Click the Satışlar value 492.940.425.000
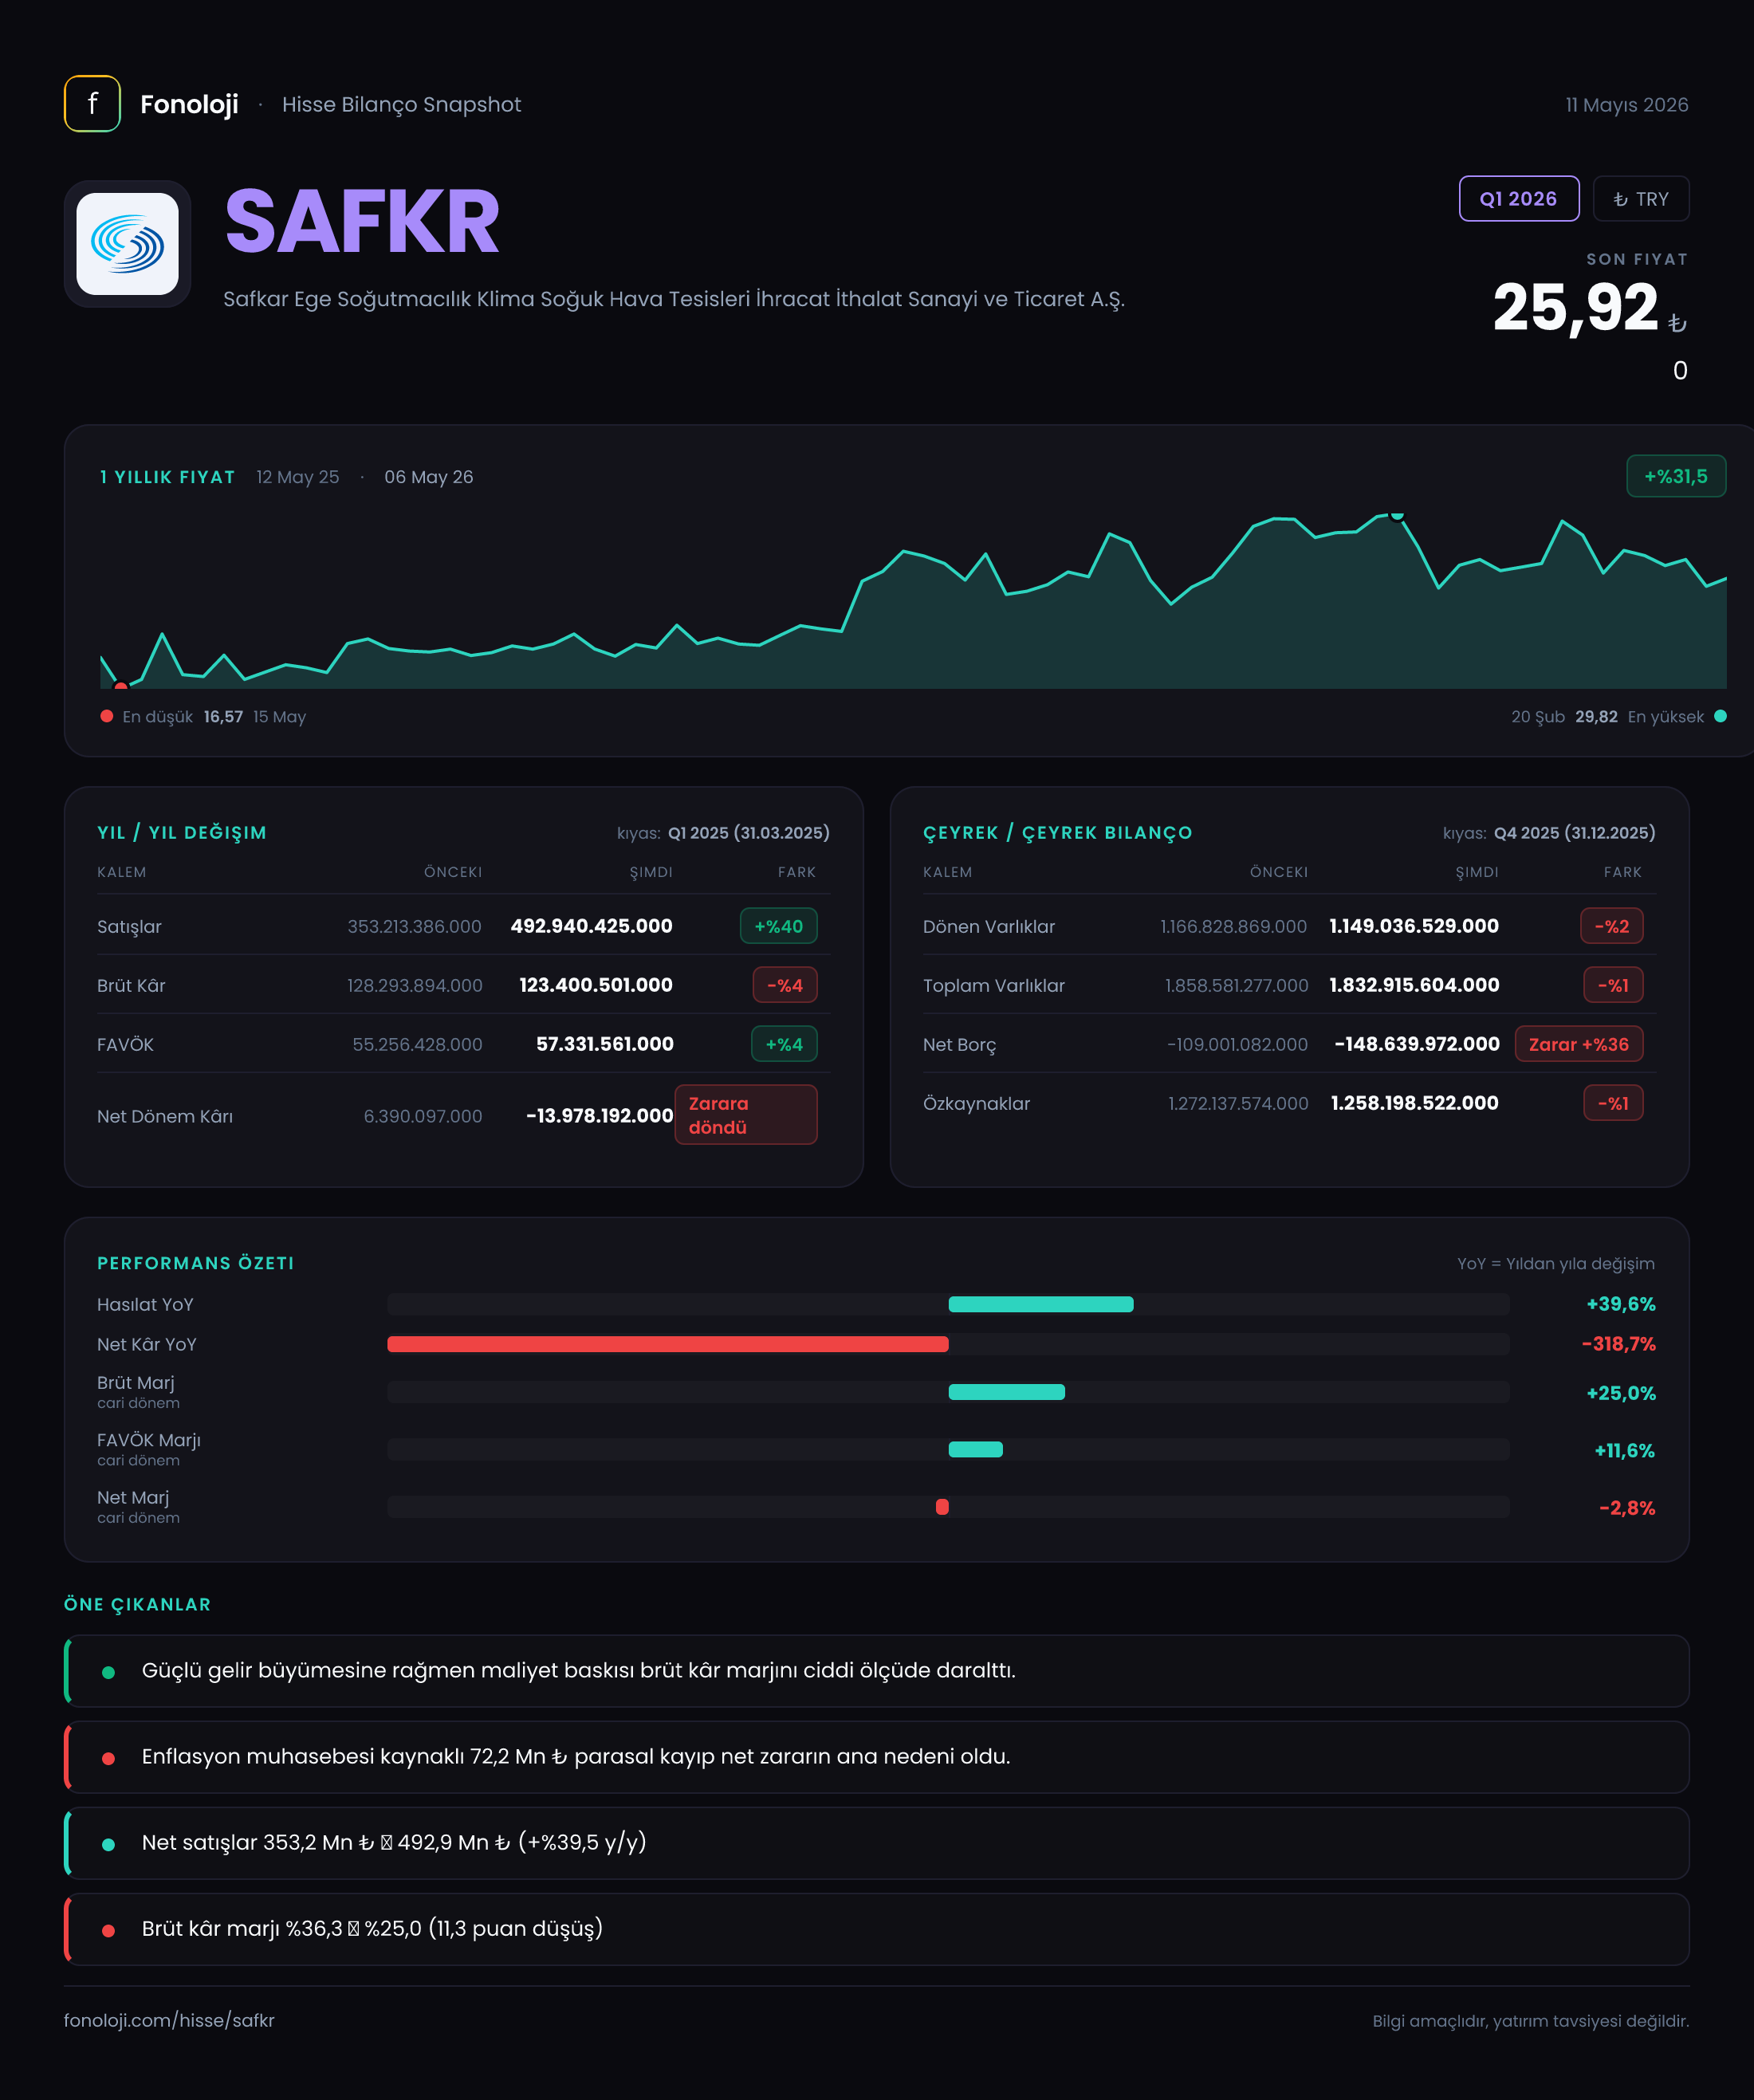The height and width of the screenshot is (2100, 1754). tap(591, 926)
